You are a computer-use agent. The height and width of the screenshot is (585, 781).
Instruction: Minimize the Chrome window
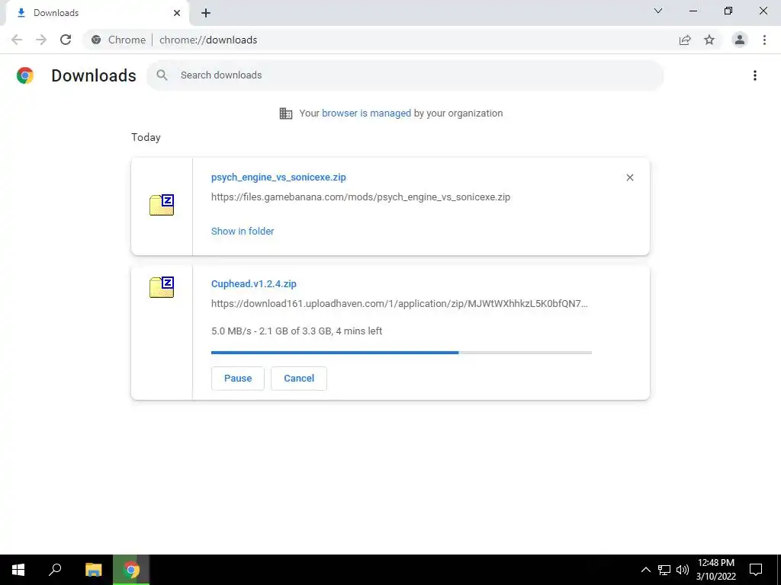click(693, 11)
